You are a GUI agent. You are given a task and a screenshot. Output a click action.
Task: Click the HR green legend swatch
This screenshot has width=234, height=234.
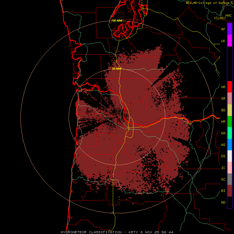230,122
